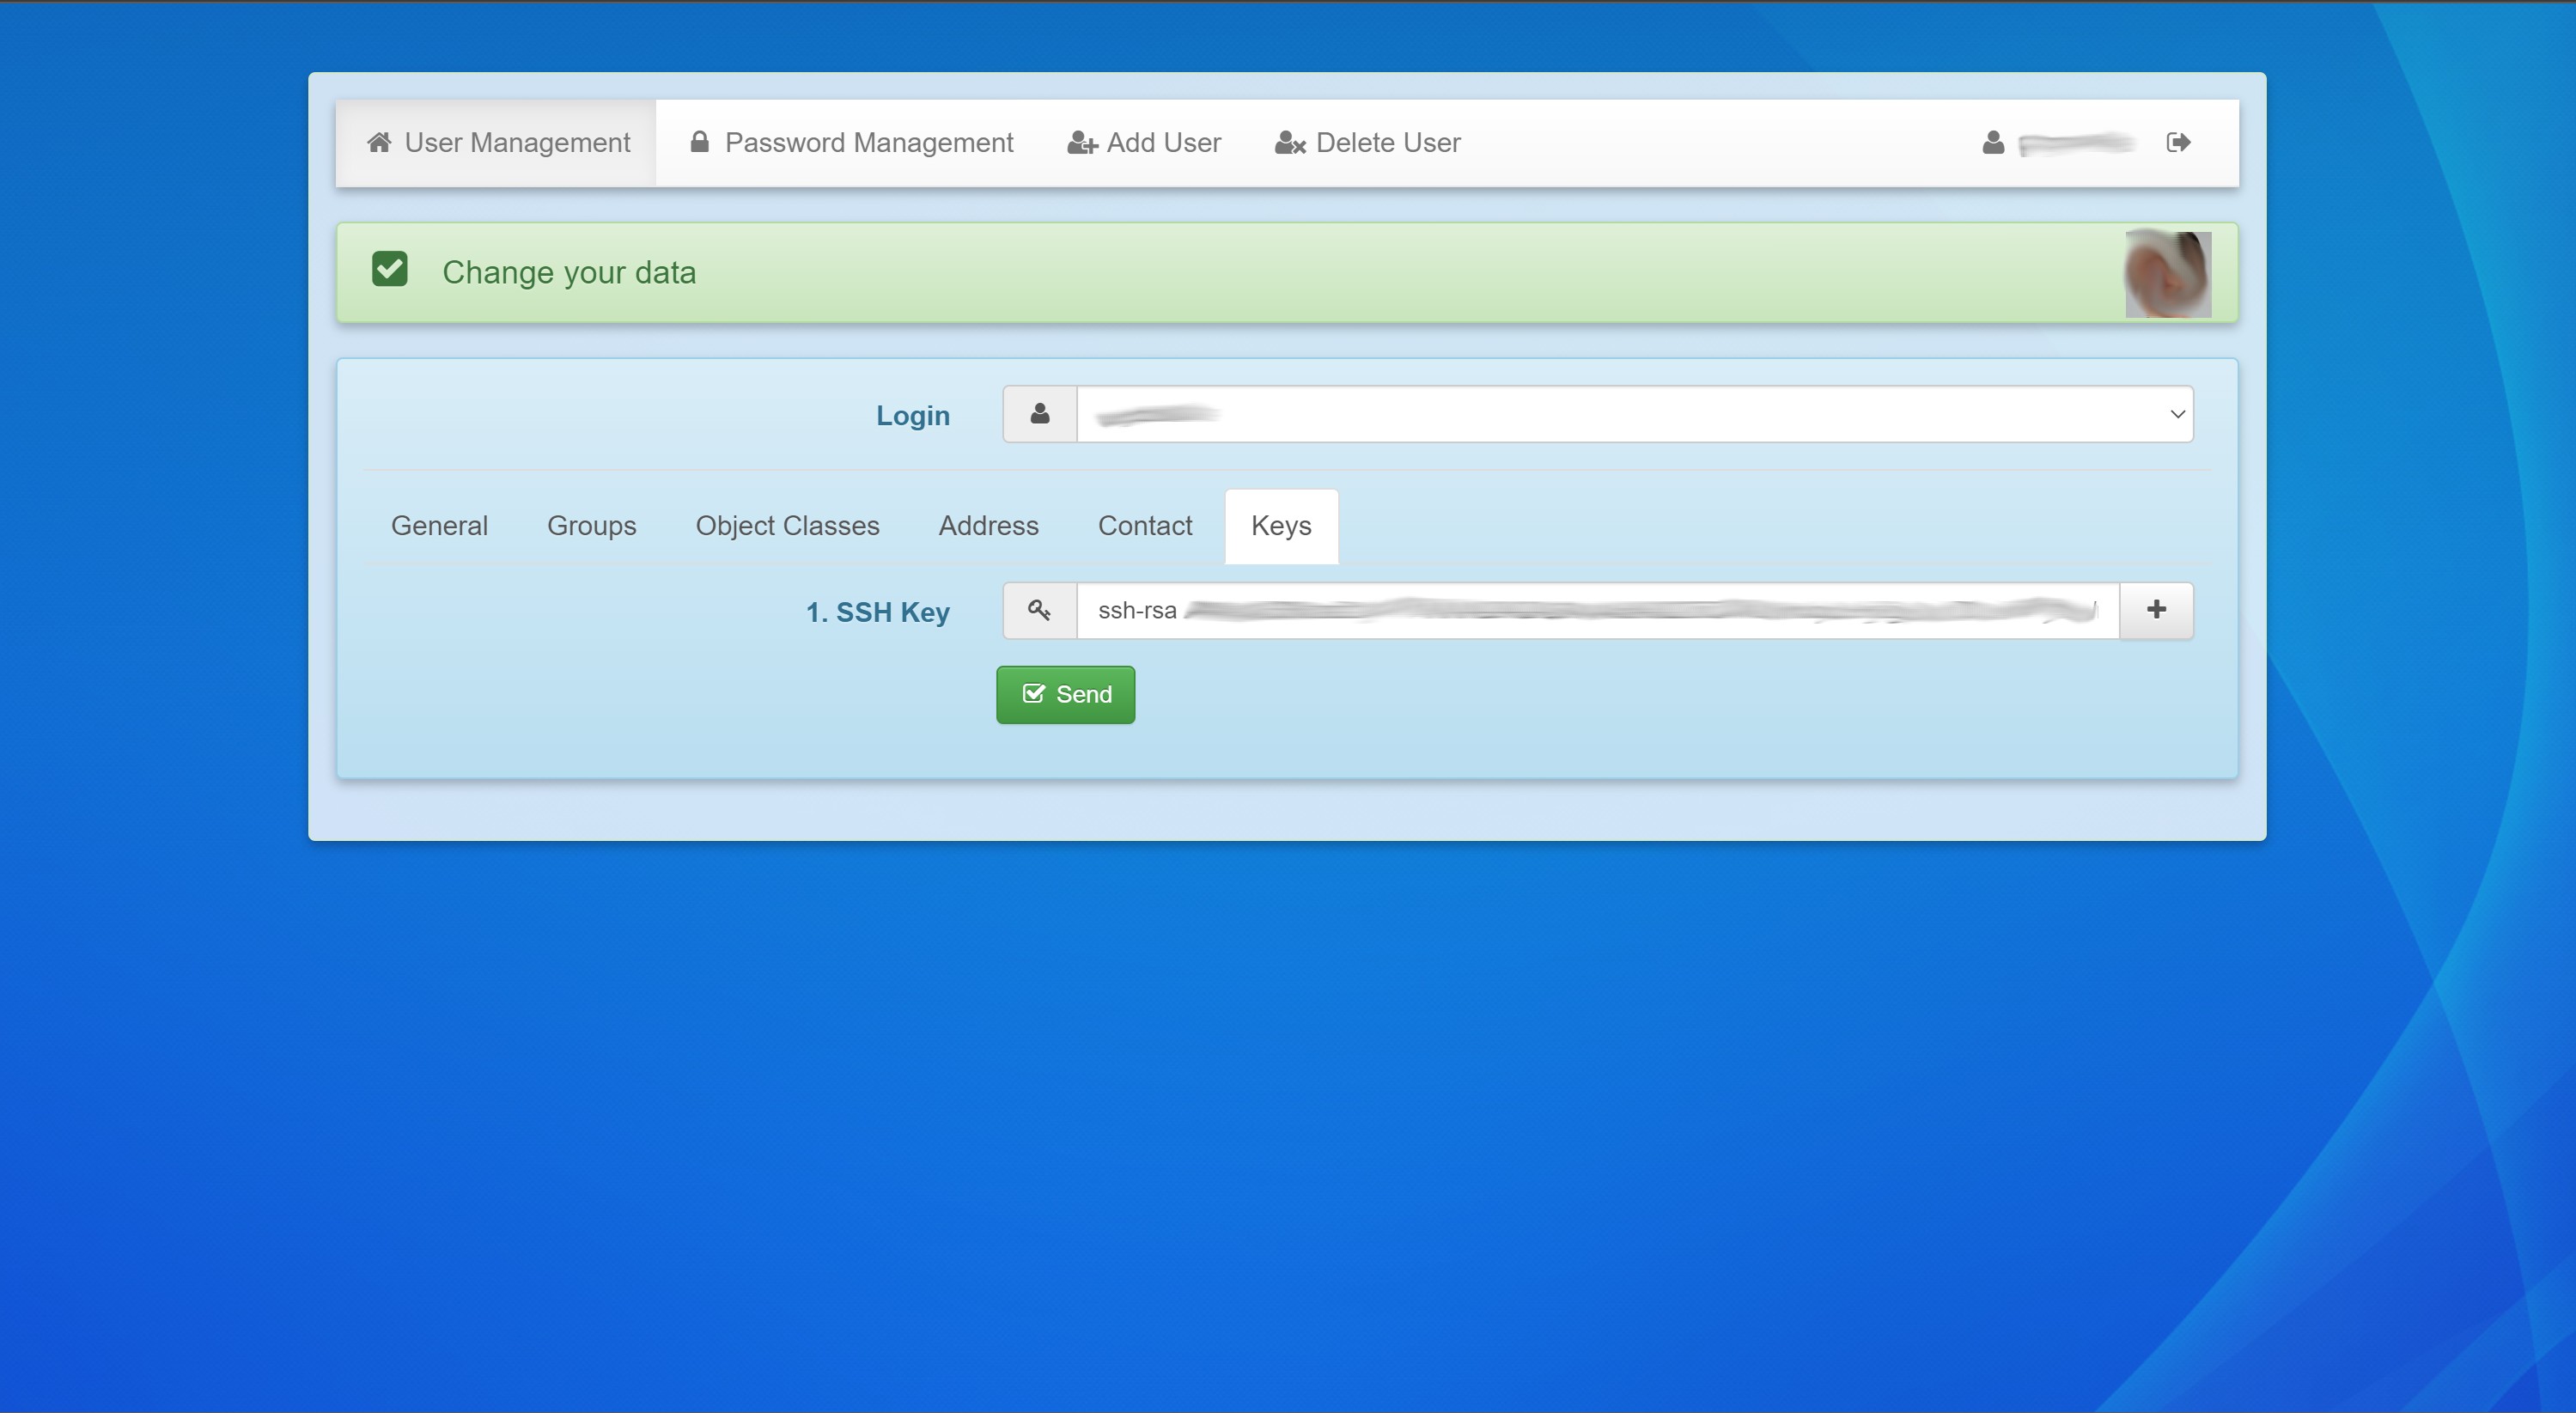This screenshot has height=1413, width=2576.
Task: Click the Delete User person-x icon
Action: [x=1289, y=143]
